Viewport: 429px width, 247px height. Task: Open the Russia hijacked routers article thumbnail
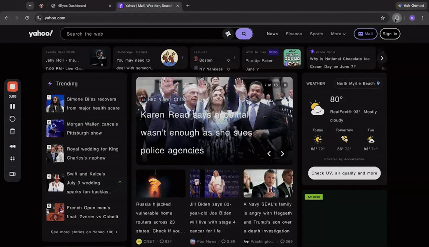click(161, 184)
